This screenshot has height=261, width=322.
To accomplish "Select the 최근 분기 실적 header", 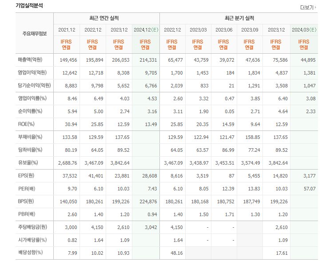I will pyautogui.click(x=239, y=18).
